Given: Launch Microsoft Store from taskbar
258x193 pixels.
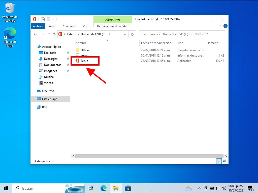Looking at the screenshot, I should click(128, 188).
